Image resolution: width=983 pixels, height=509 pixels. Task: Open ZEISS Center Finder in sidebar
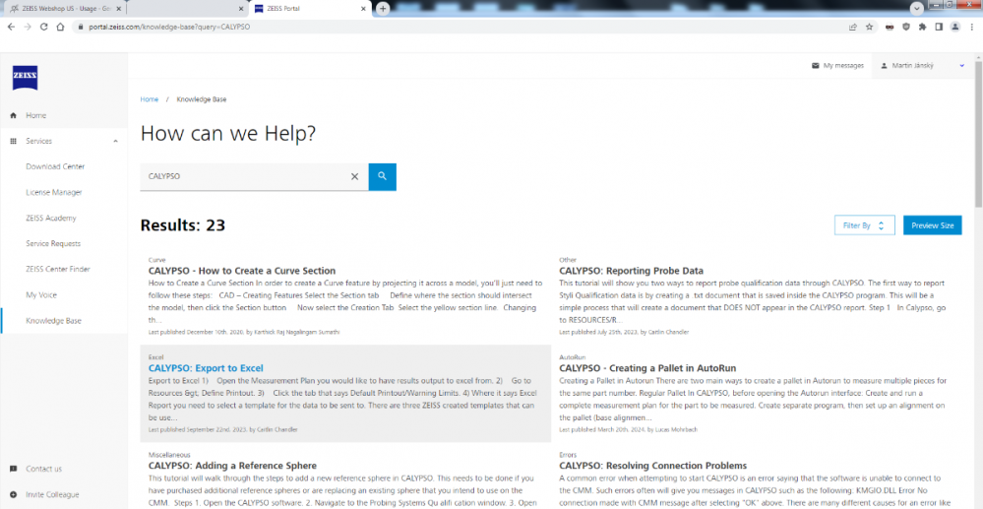coord(58,269)
